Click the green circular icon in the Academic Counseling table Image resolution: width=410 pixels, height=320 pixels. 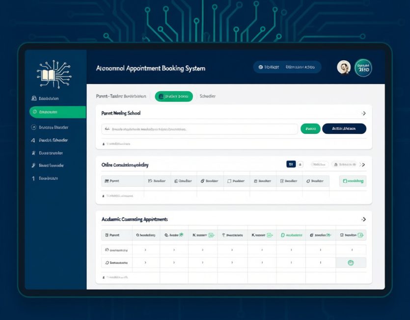[x=351, y=263]
